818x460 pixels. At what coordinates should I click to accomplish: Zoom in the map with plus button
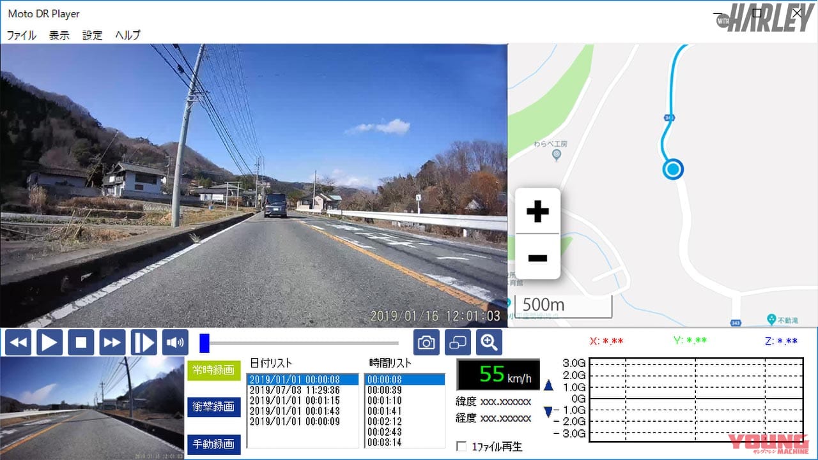pos(537,211)
